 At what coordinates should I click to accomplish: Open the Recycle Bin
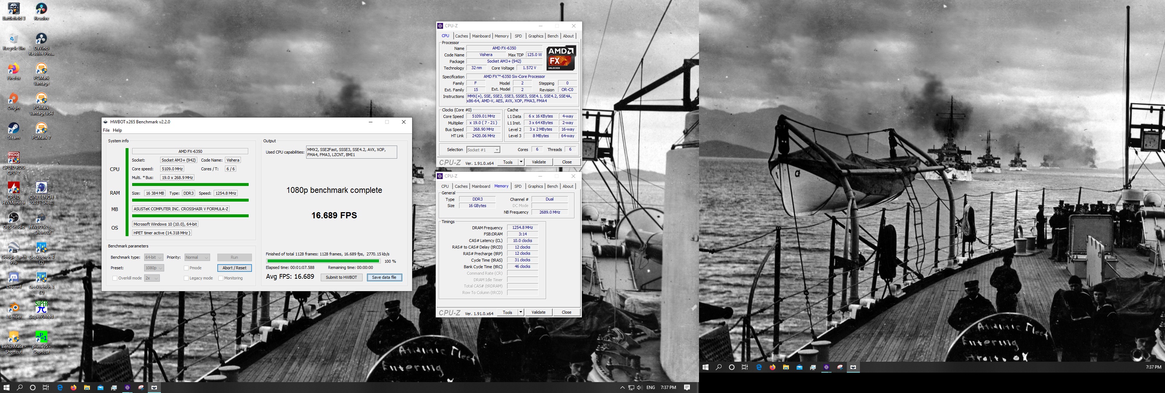[x=13, y=41]
